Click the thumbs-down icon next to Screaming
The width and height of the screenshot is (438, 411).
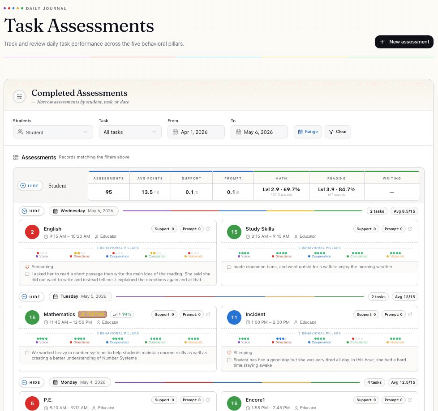click(x=27, y=267)
